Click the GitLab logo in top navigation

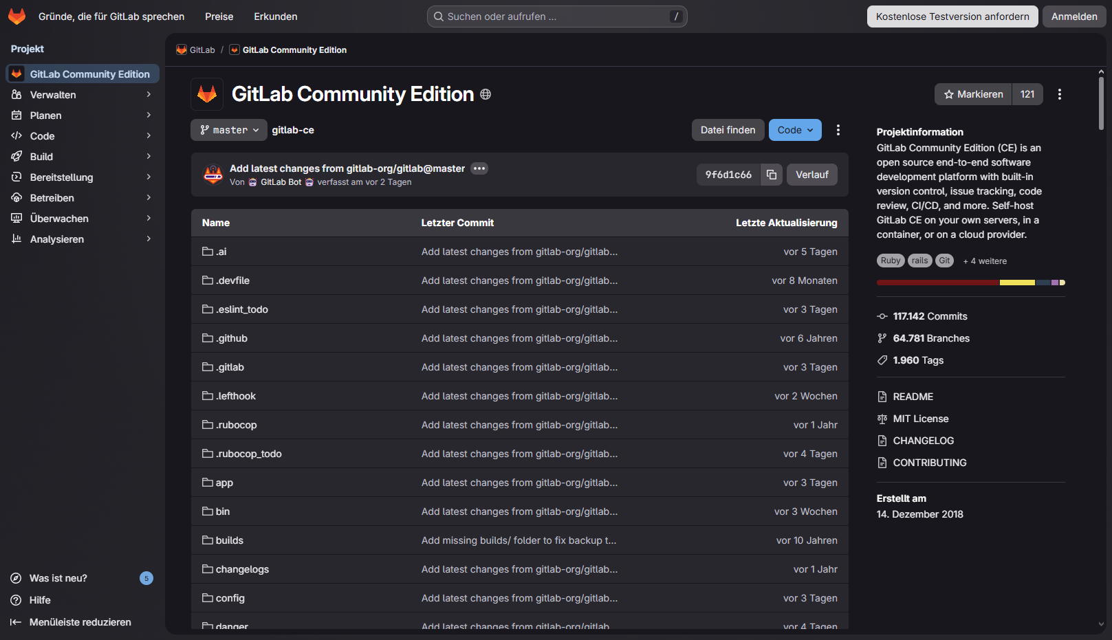pyautogui.click(x=17, y=16)
